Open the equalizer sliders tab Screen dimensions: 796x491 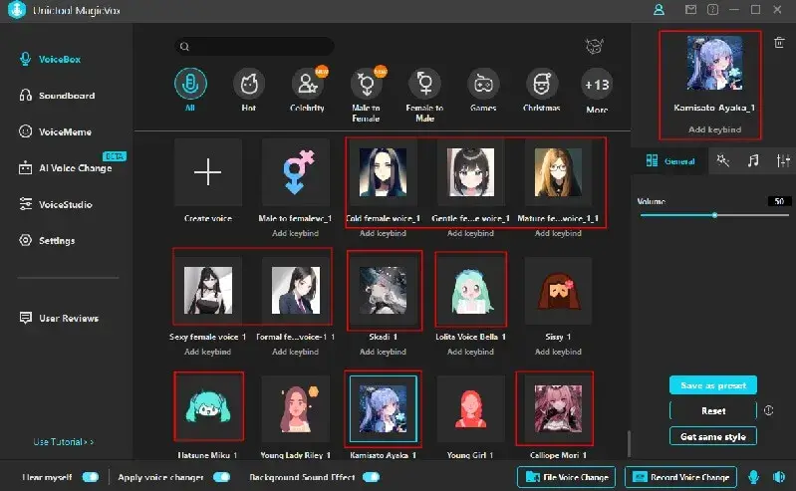pyautogui.click(x=783, y=161)
